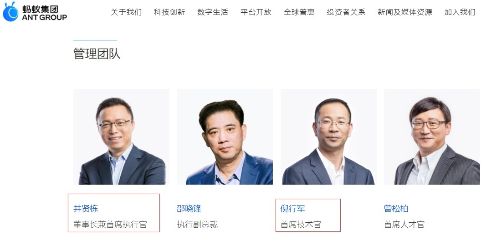
Task: Go to 平台开放 section
Action: (x=256, y=12)
